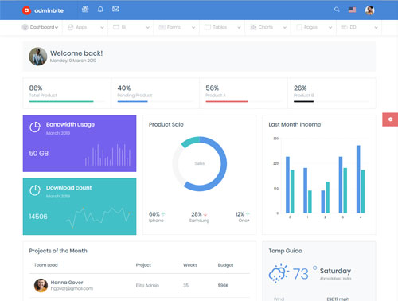Click the Total Product green progress bar

tap(61, 101)
